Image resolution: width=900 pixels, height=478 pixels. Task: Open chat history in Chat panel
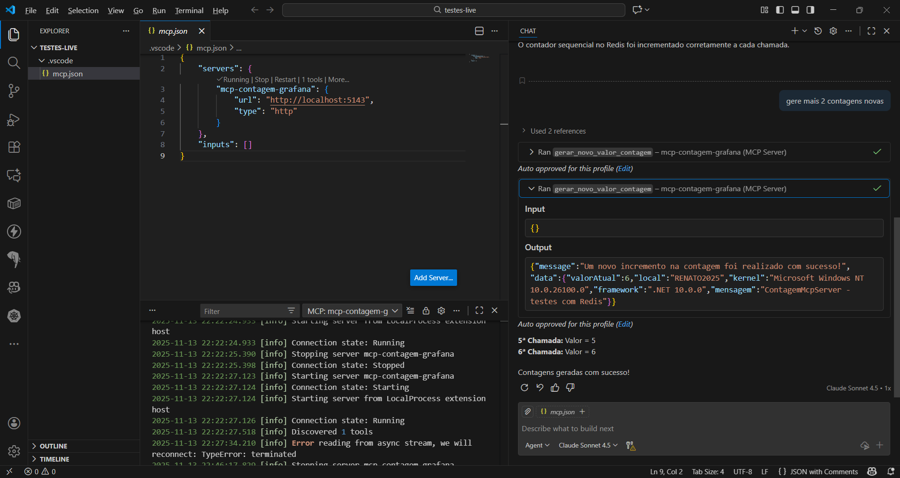(818, 31)
